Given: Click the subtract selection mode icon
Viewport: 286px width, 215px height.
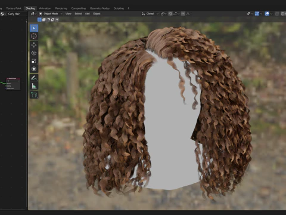Looking at the screenshot, I should click(48, 20).
